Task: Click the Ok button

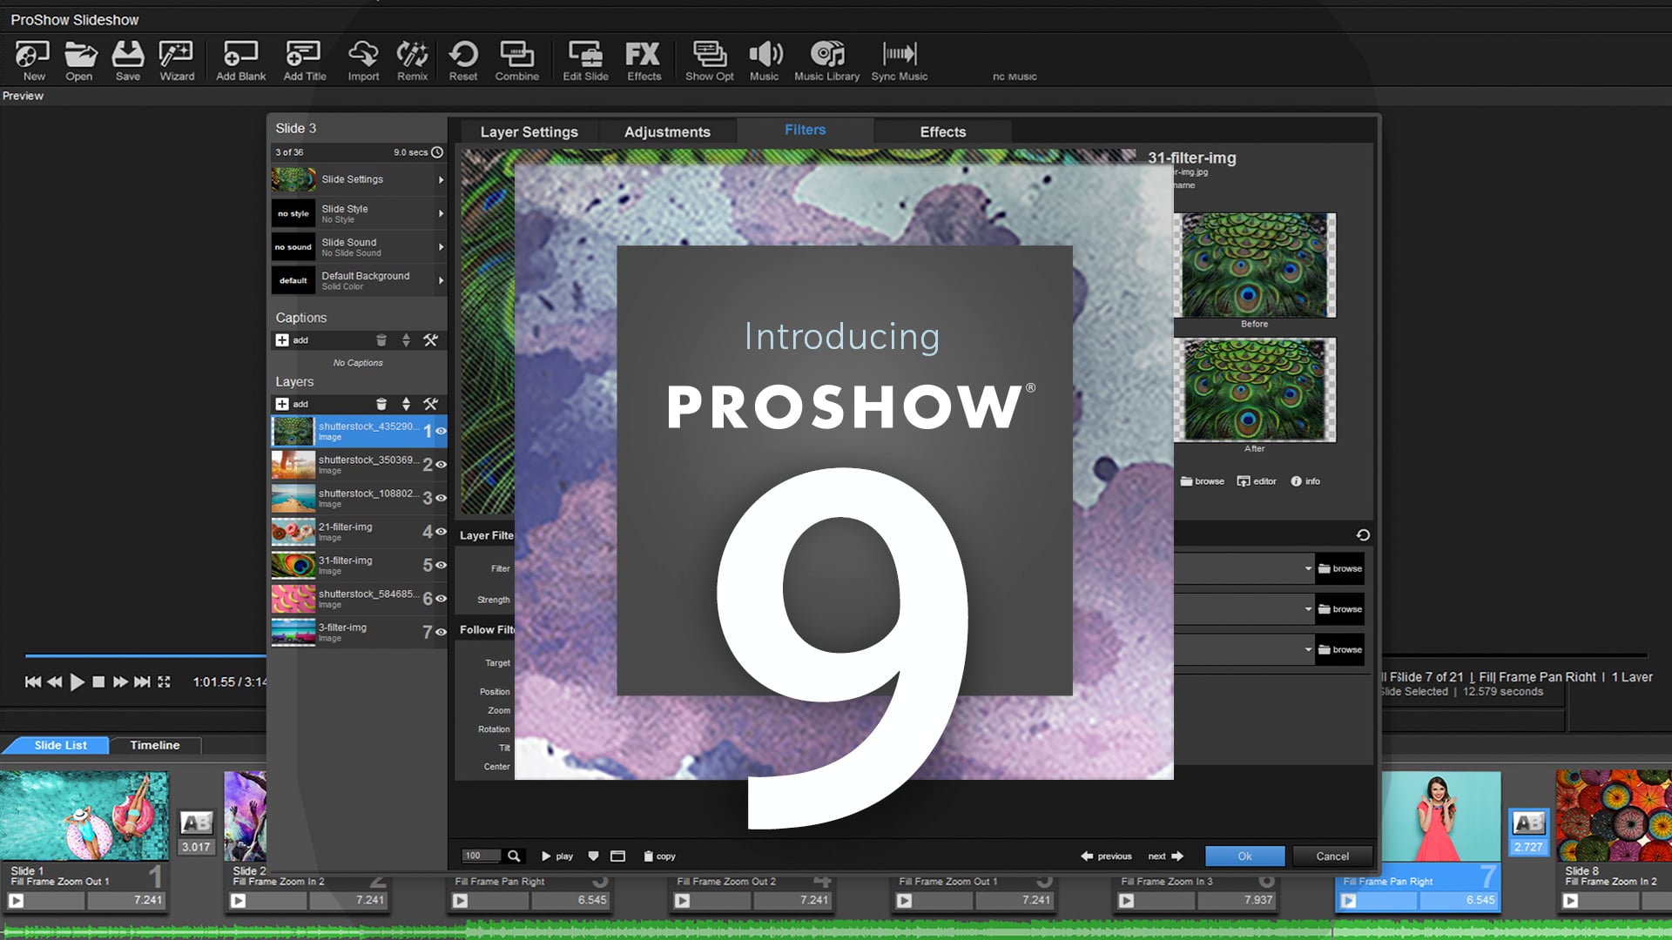Action: click(x=1244, y=856)
